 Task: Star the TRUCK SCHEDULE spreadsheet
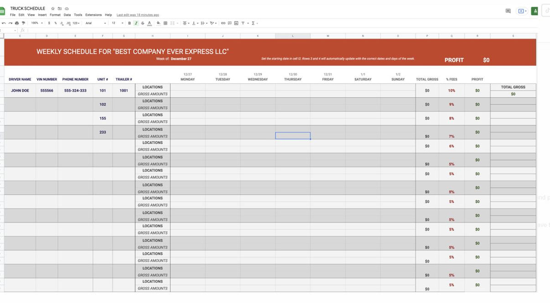pyautogui.click(x=52, y=8)
